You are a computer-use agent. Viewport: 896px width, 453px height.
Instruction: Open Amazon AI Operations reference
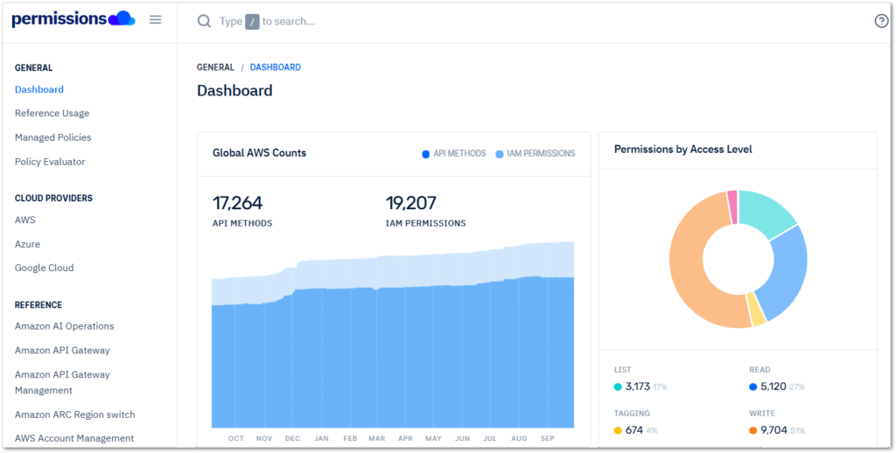tap(64, 326)
